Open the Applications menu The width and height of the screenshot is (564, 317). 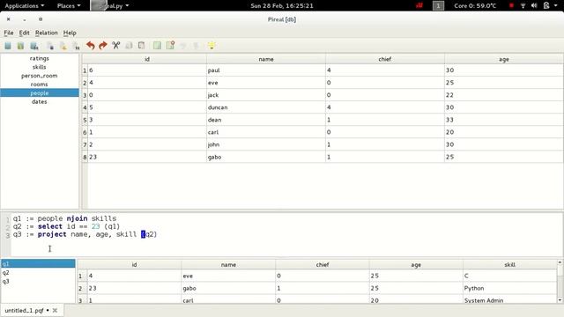click(x=24, y=6)
